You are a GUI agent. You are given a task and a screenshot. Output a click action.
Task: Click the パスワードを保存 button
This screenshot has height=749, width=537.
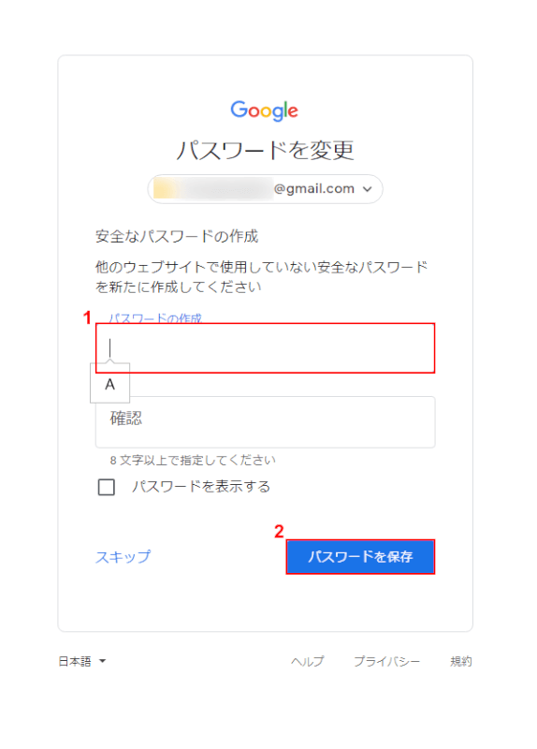click(x=360, y=557)
